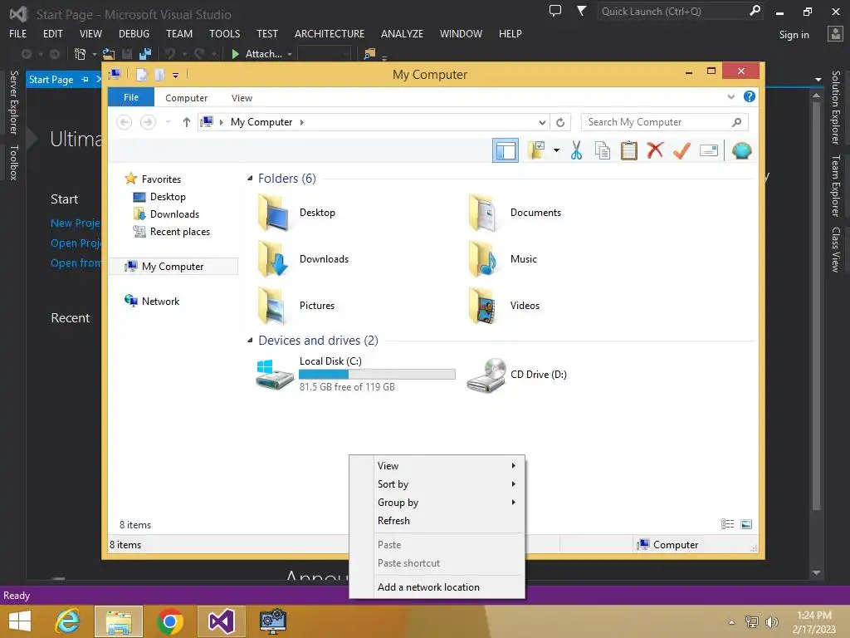Image resolution: width=850 pixels, height=638 pixels.
Task: Open the dropdown arrow beside folder options icon
Action: (556, 150)
